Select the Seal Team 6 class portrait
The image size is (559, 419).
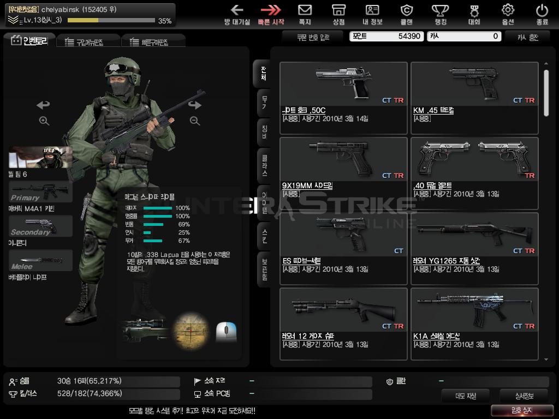click(x=40, y=157)
